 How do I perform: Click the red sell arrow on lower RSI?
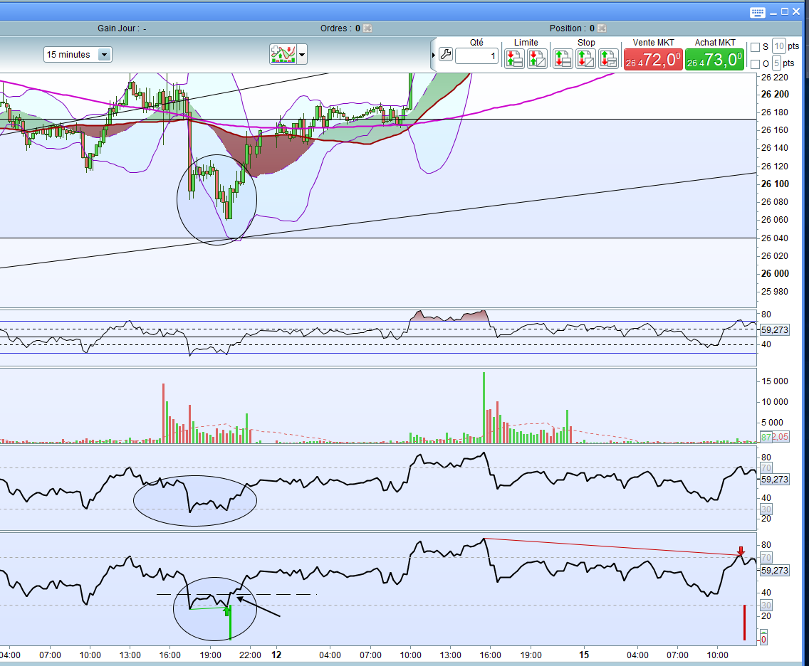741,551
